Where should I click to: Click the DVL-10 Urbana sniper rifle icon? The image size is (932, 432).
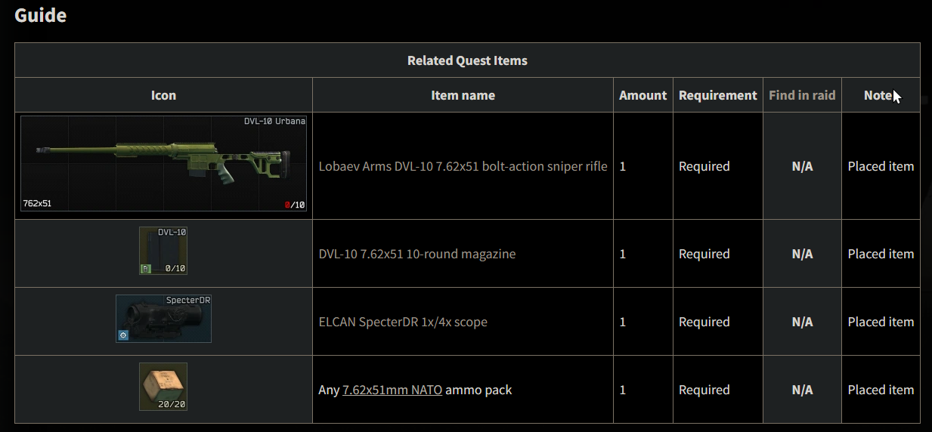163,163
